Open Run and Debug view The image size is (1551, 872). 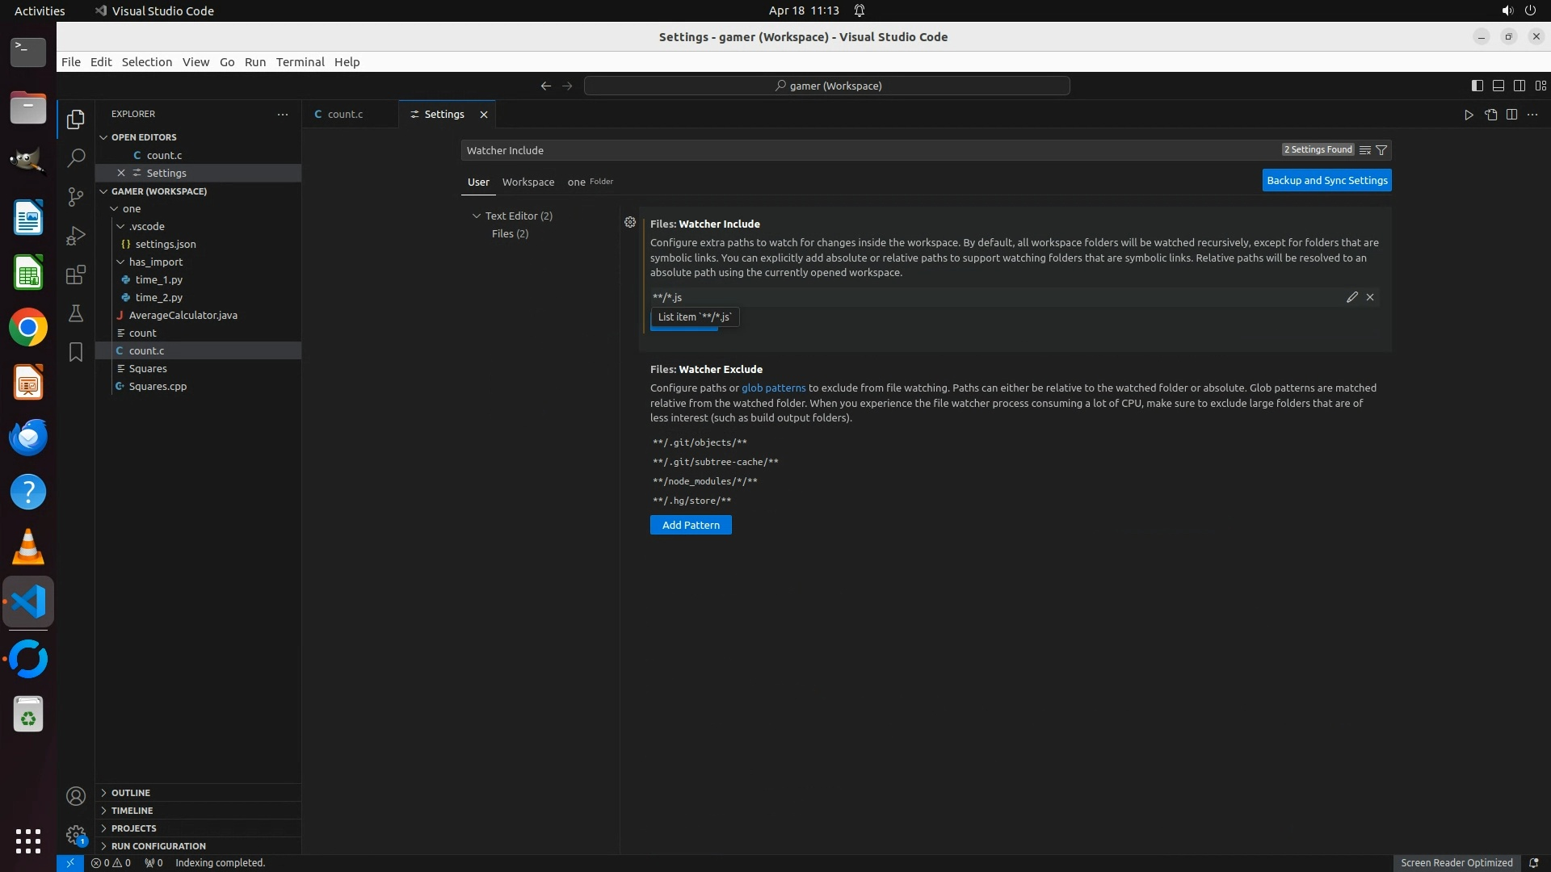click(x=76, y=235)
